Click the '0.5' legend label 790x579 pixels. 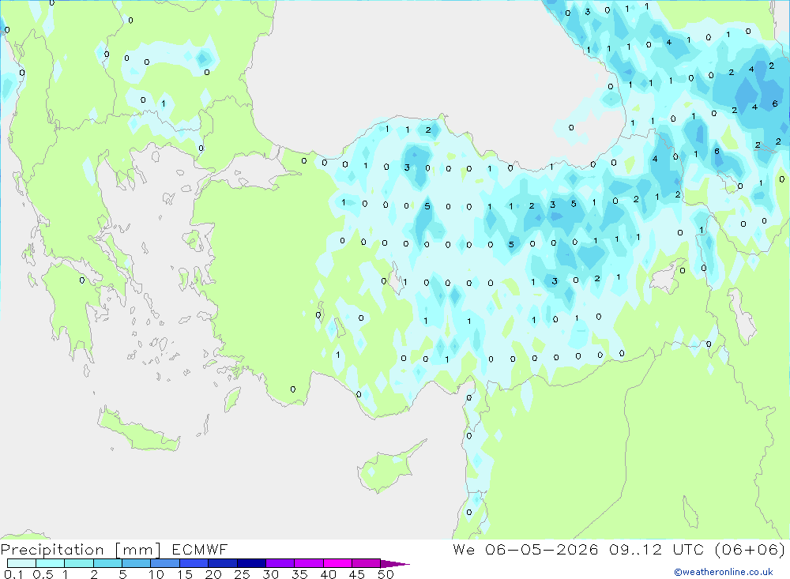click(43, 574)
